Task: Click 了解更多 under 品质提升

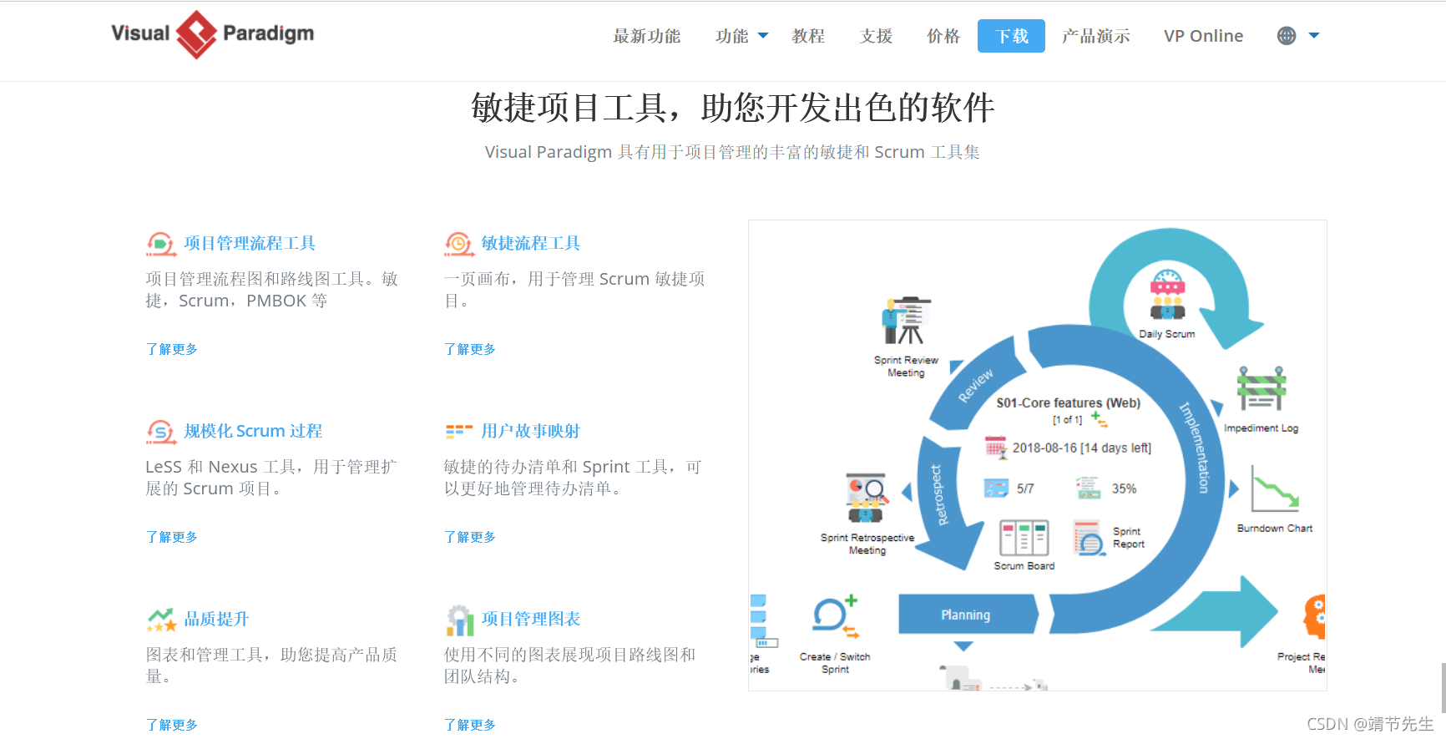Action: pos(172,725)
